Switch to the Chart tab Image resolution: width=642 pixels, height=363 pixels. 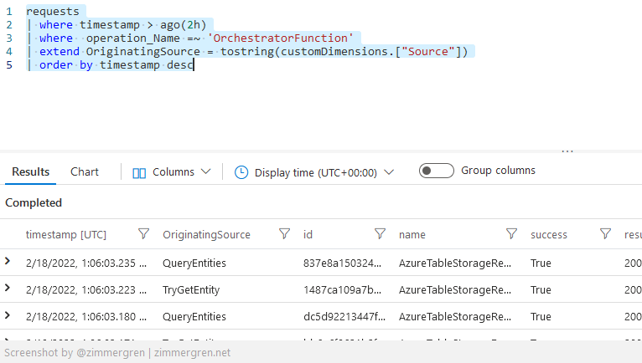(x=85, y=171)
